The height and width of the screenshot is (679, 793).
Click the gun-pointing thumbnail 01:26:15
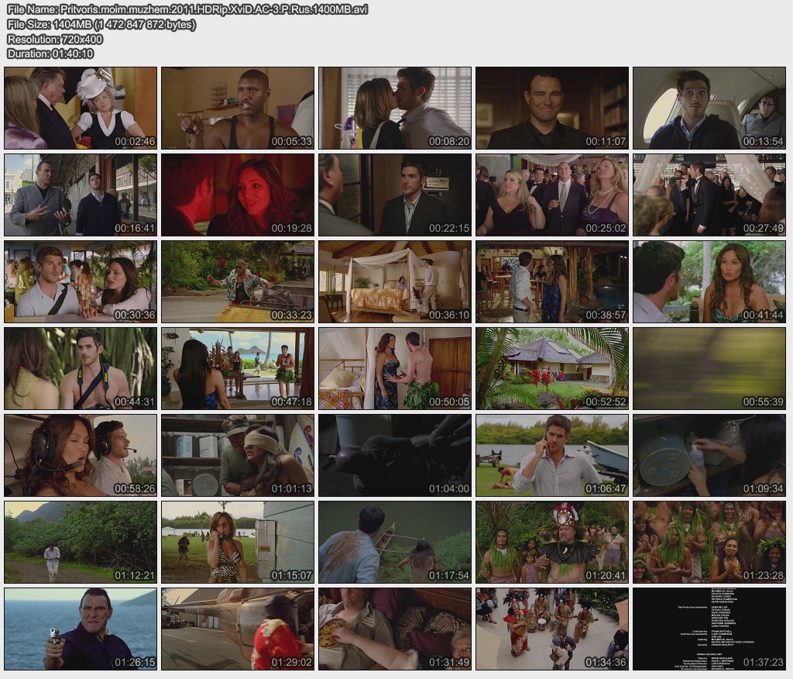(x=81, y=629)
